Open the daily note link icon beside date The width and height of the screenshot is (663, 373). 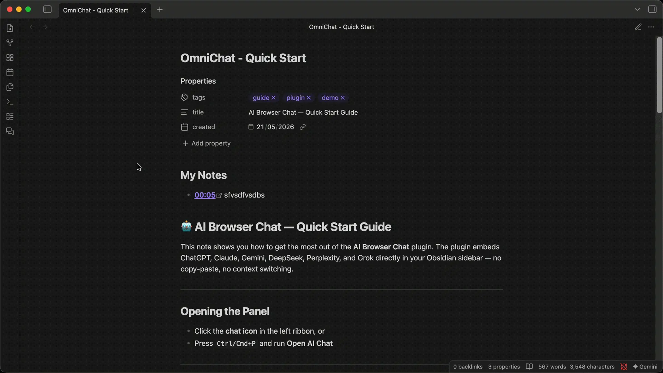(303, 127)
